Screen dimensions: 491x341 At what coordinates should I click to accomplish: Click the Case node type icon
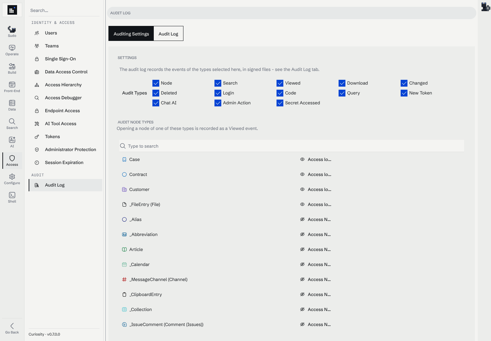click(x=124, y=160)
